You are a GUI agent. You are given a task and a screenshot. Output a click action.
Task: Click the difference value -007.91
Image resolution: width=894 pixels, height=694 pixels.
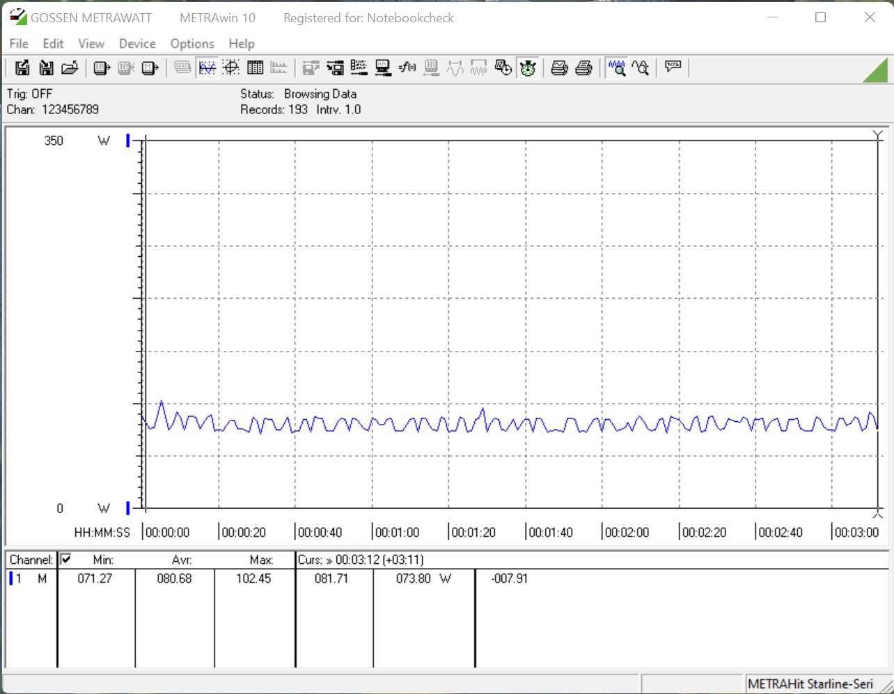pos(510,578)
